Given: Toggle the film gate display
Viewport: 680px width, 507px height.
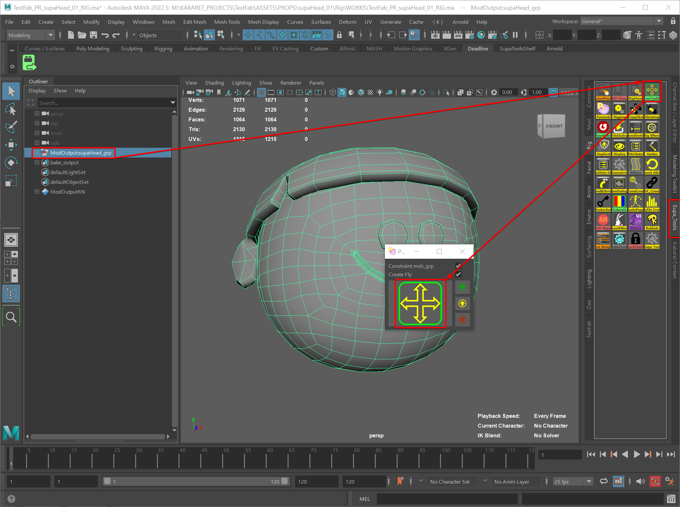Looking at the screenshot, I should tap(271, 92).
